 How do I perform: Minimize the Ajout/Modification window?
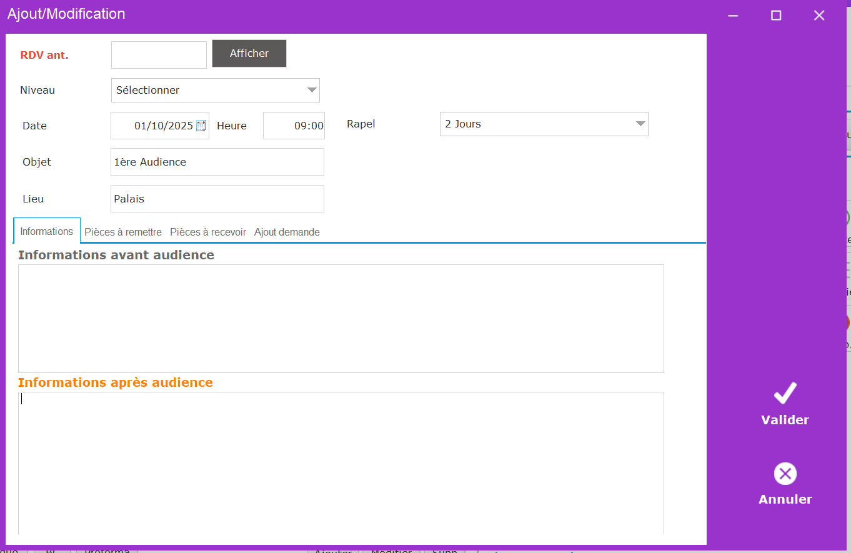pyautogui.click(x=733, y=16)
